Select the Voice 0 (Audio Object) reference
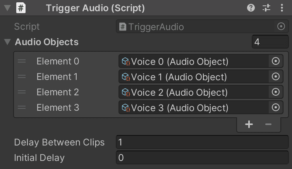This screenshot has width=292, height=169. point(194,61)
